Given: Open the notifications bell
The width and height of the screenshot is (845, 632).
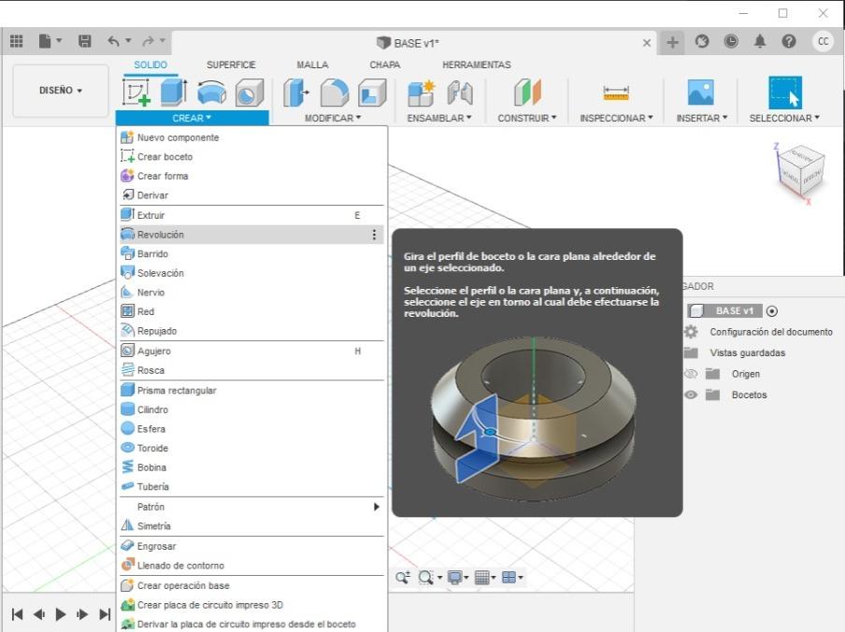Looking at the screenshot, I should [760, 41].
